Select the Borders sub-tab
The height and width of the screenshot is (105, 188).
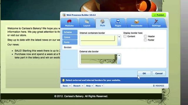click(x=70, y=47)
